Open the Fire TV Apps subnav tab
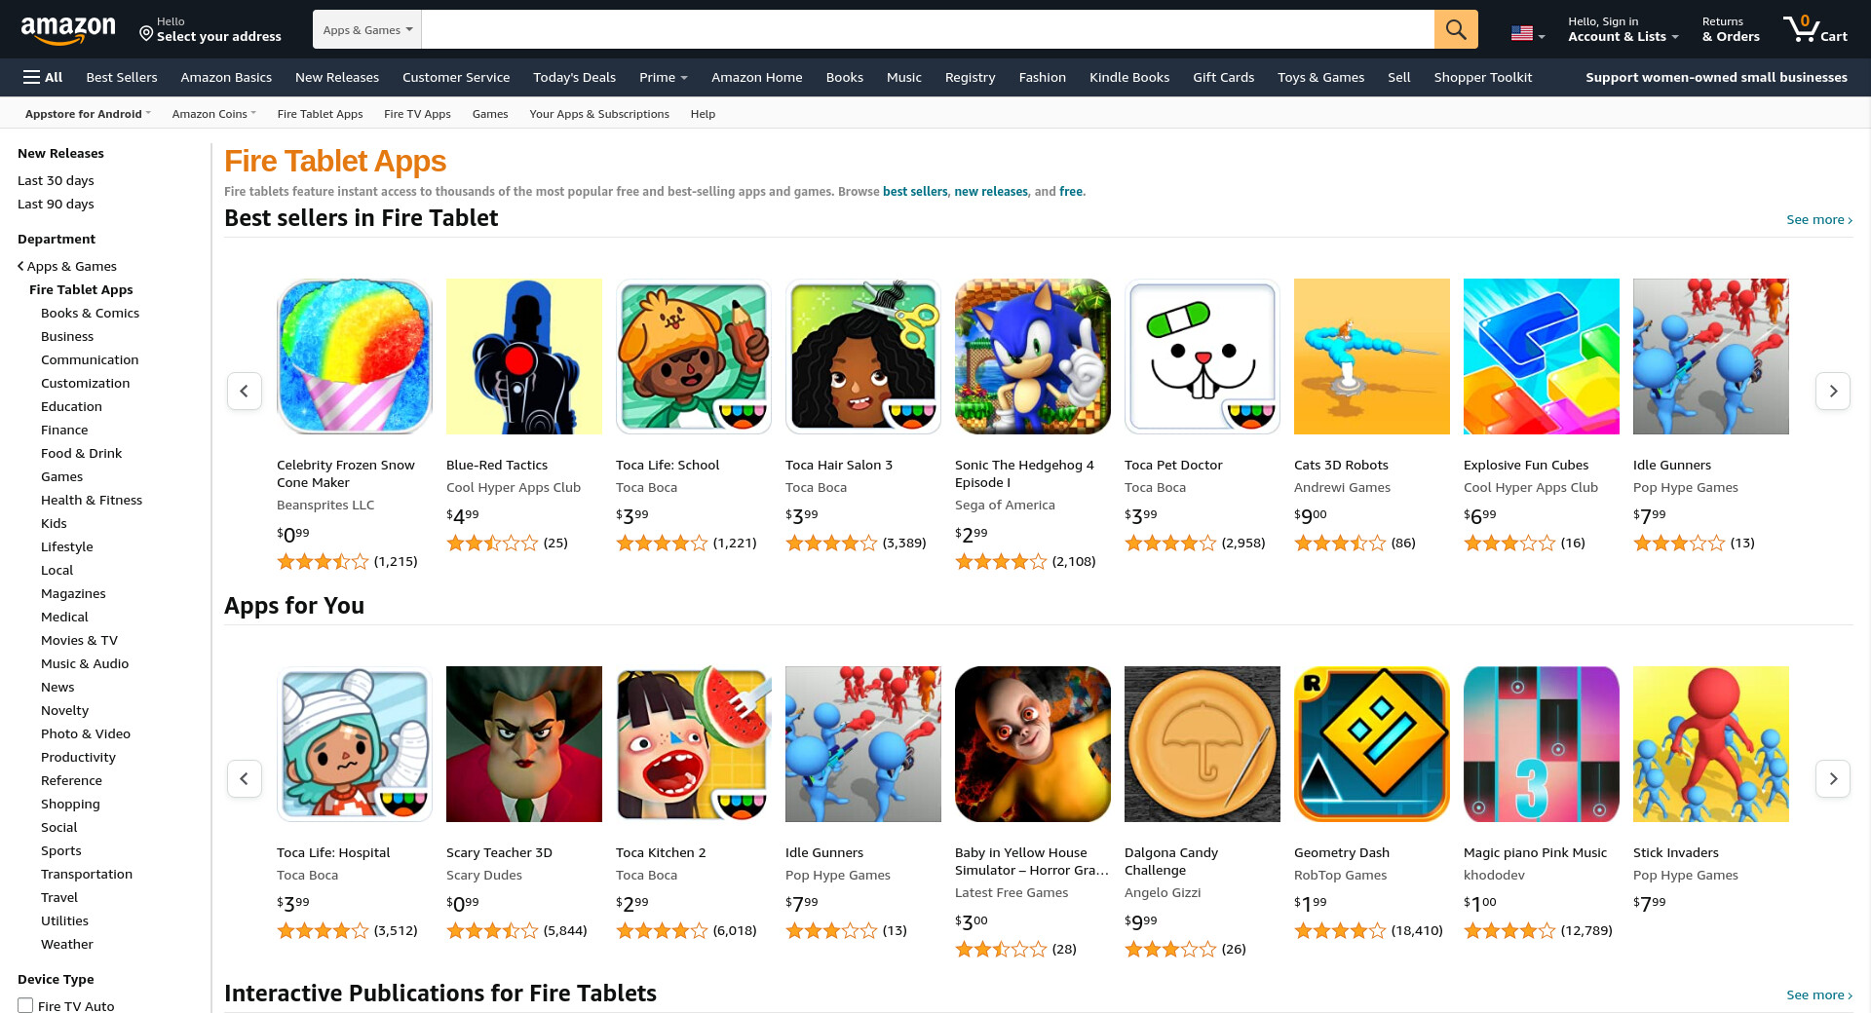The image size is (1871, 1013). pyautogui.click(x=417, y=114)
